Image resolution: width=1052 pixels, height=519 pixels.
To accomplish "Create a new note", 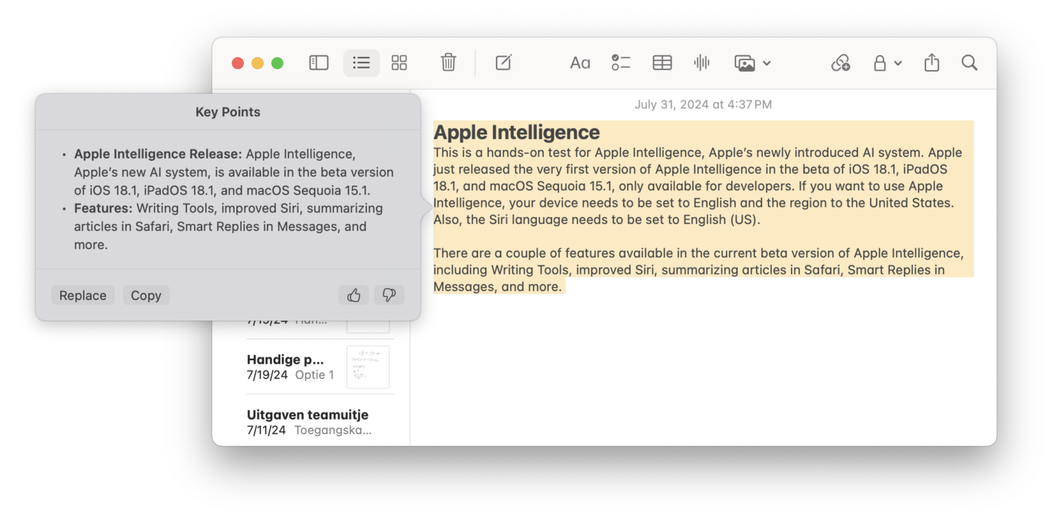I will coord(503,62).
